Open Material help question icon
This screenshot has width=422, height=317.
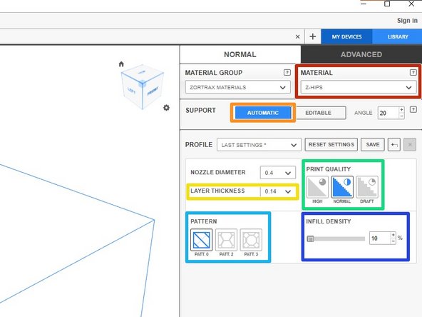click(413, 72)
